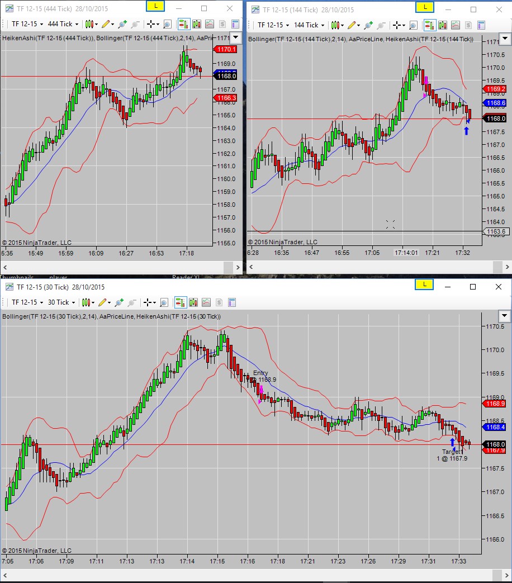Click zoom out icon in 444 Tick window
Image resolution: width=512 pixels, height=583 pixels.
click(x=135, y=24)
